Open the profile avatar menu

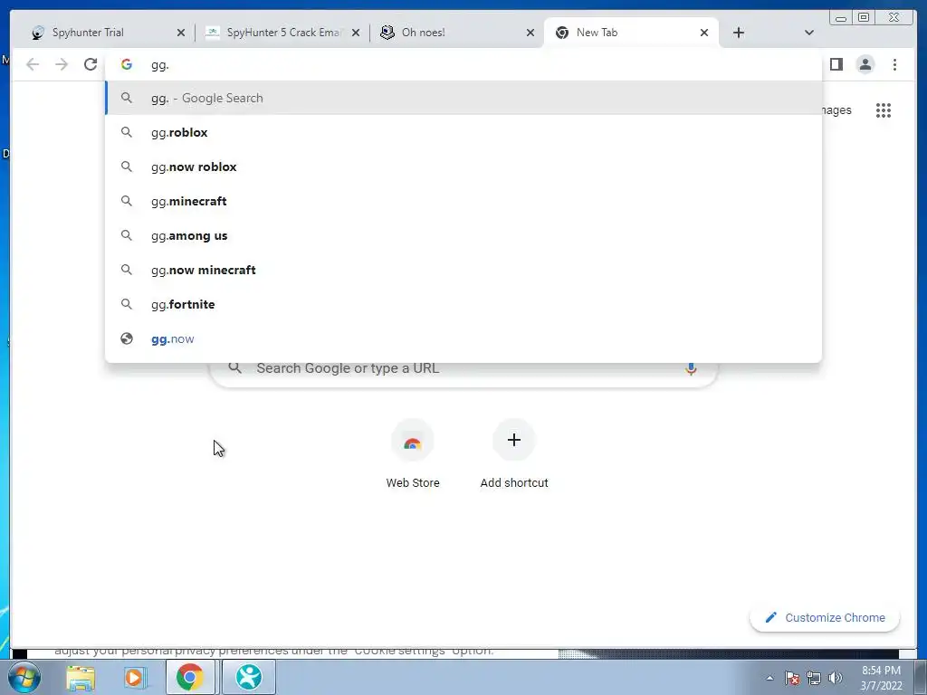[x=865, y=64]
